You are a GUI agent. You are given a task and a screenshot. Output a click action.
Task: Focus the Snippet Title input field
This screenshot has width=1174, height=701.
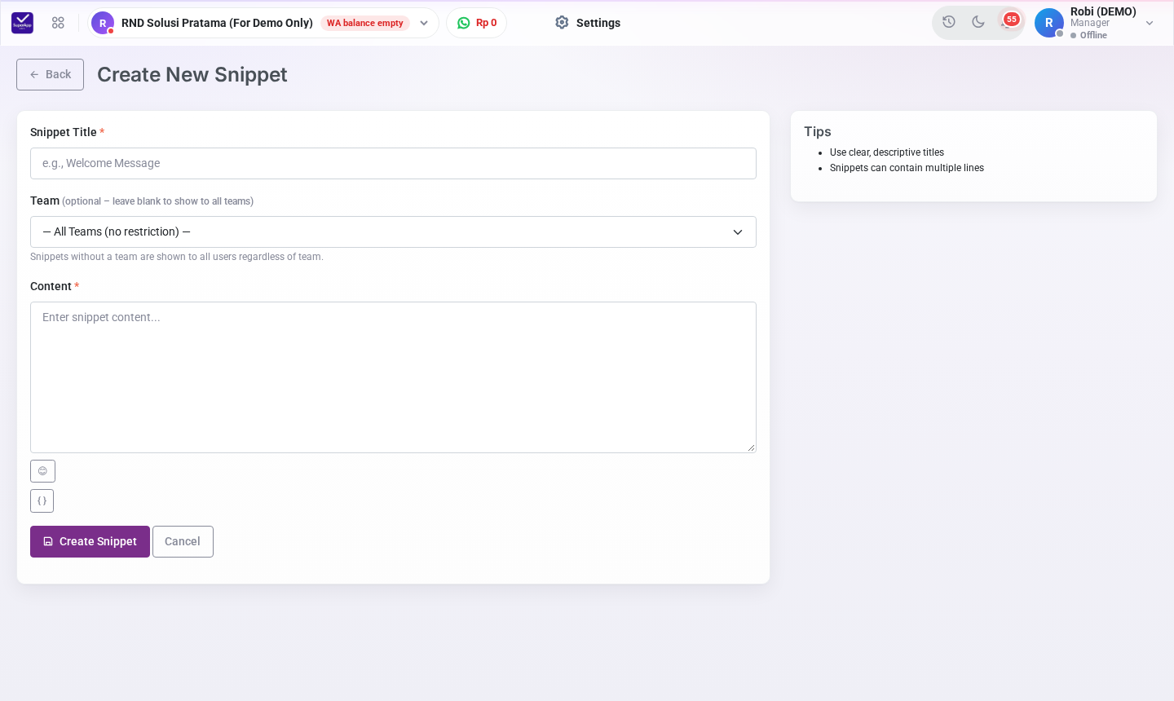tap(393, 163)
